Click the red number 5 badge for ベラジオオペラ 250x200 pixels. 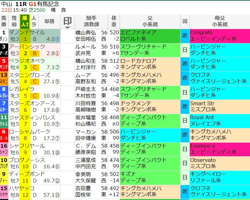click(x=4, y=61)
